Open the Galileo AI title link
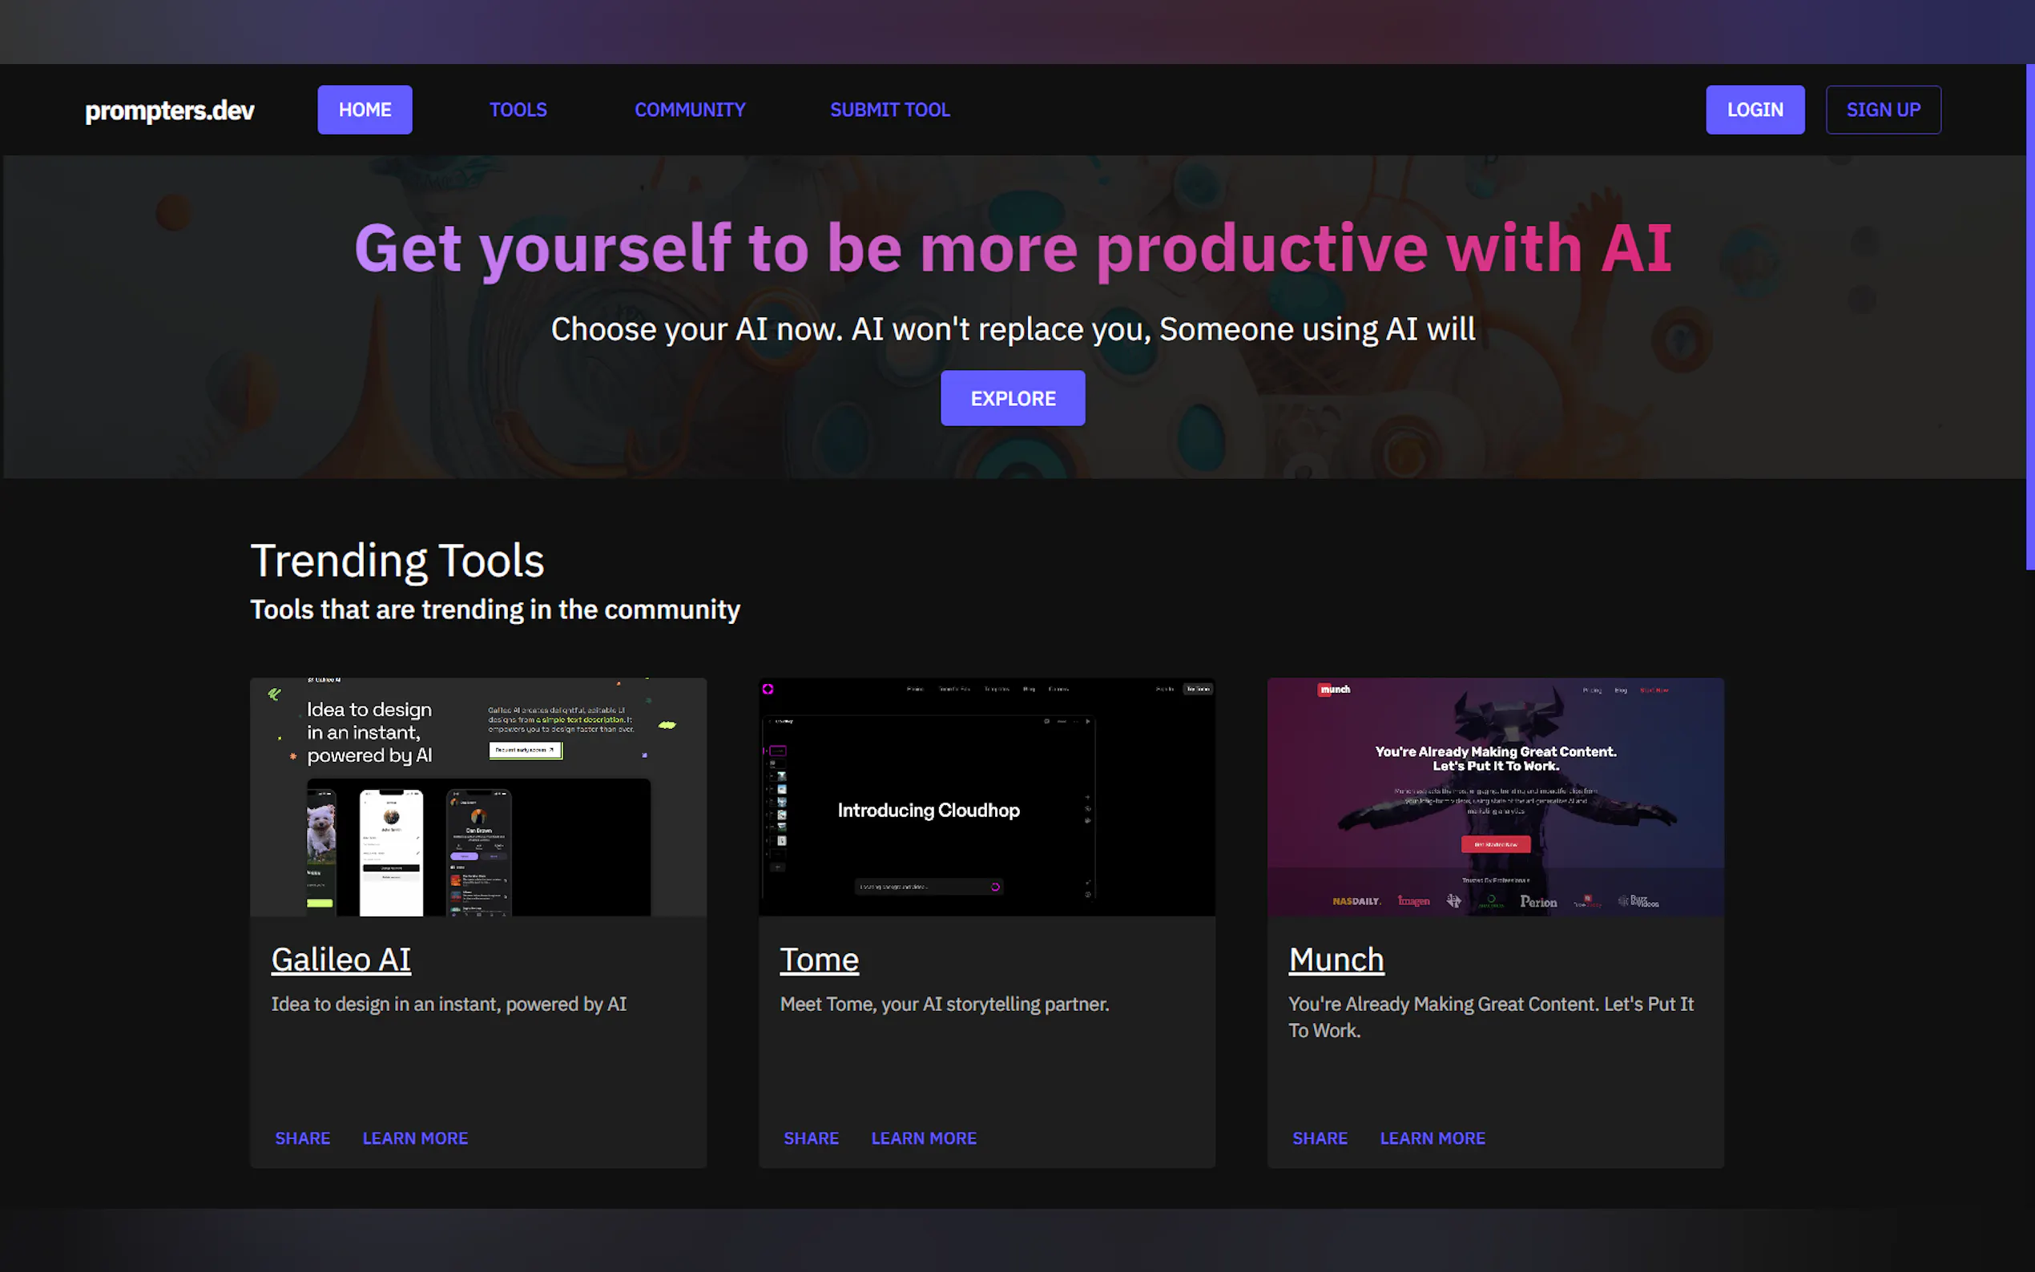The width and height of the screenshot is (2035, 1272). pyautogui.click(x=341, y=960)
